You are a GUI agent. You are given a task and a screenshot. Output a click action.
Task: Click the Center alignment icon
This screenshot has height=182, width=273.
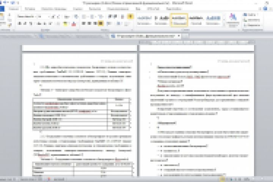point(89,24)
